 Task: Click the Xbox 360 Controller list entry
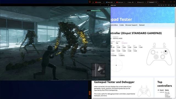[167, 95]
